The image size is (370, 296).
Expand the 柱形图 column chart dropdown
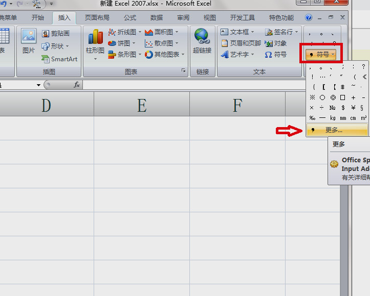pos(95,59)
